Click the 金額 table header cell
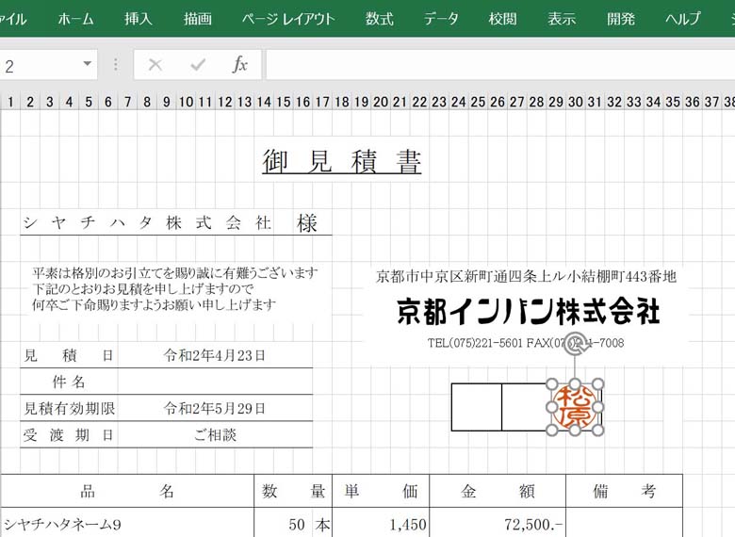Viewport: 735px width, 537px height. 498,491
